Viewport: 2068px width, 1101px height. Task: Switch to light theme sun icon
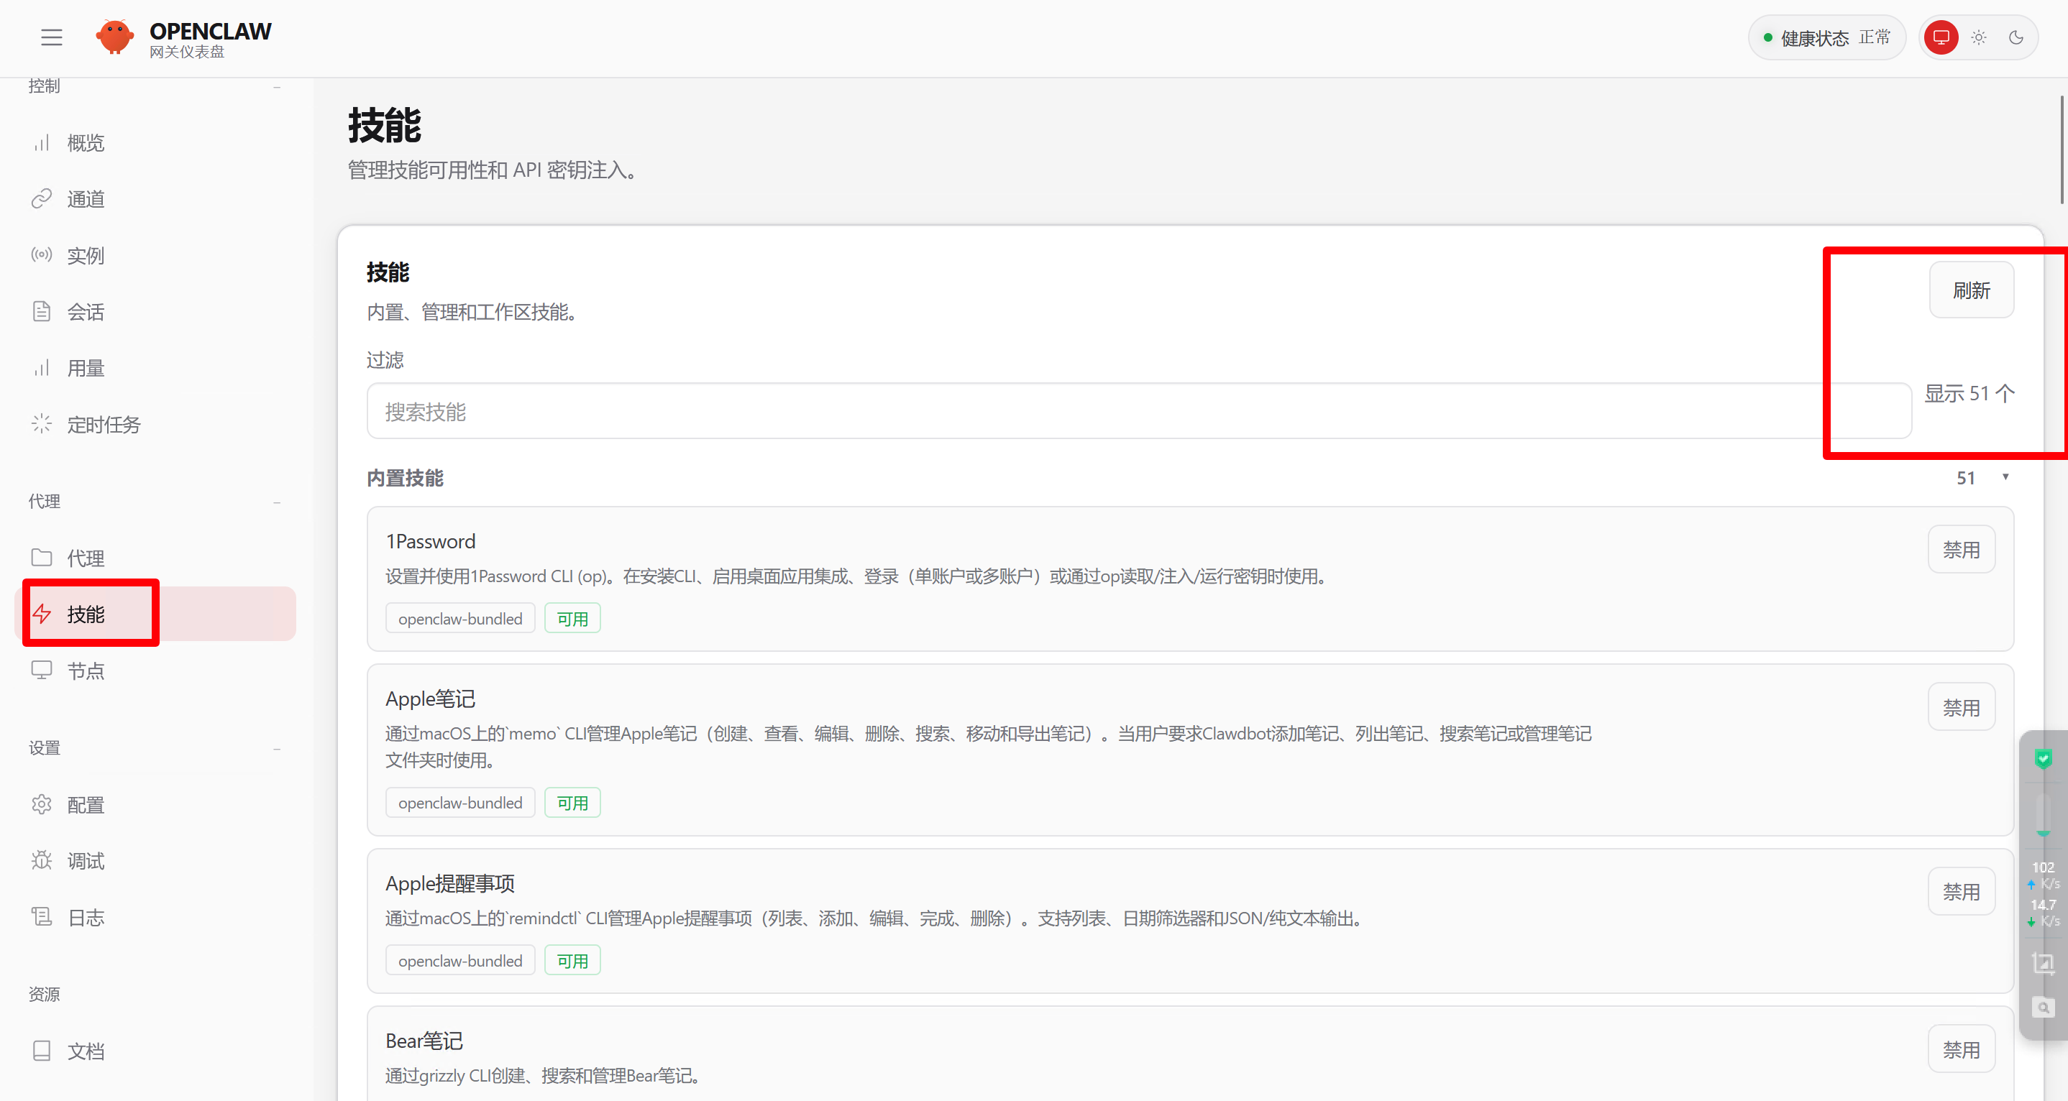[1978, 37]
